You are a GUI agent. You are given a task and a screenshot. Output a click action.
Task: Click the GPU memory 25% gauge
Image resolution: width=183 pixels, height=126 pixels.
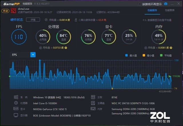pyautogui.click(x=129, y=37)
